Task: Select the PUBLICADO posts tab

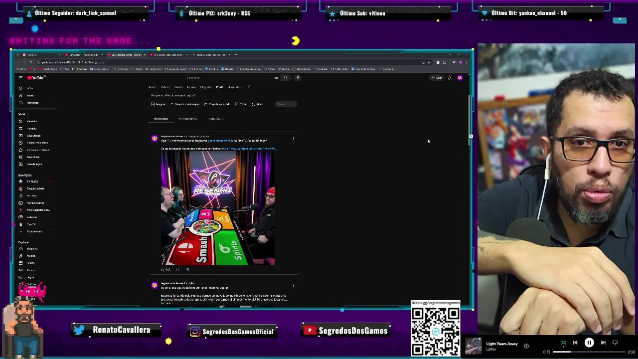Action: pos(160,119)
